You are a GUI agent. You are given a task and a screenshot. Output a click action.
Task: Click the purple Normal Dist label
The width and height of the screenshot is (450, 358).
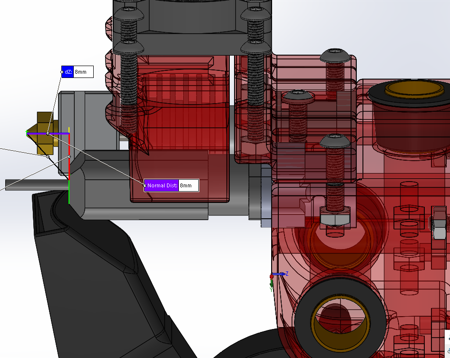pos(162,185)
